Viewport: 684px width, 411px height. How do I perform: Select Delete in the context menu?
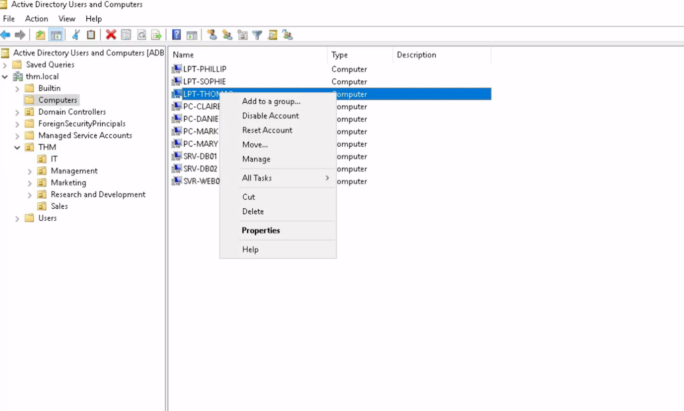click(278, 211)
